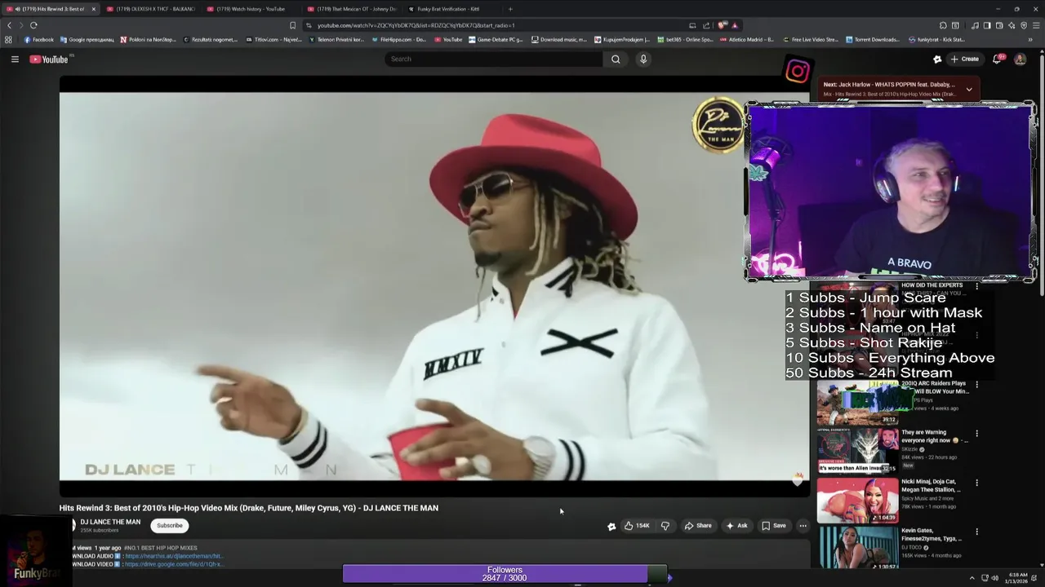
Task: Click the Create button
Action: click(x=964, y=59)
